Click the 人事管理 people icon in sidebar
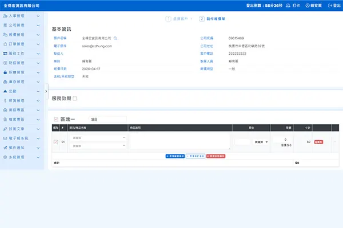 pos(5,16)
